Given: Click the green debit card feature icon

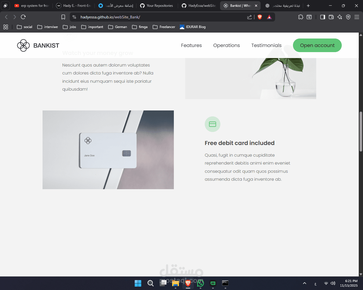Looking at the screenshot, I should [212, 124].
